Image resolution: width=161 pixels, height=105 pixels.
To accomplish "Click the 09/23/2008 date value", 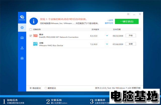I will 118,36.
